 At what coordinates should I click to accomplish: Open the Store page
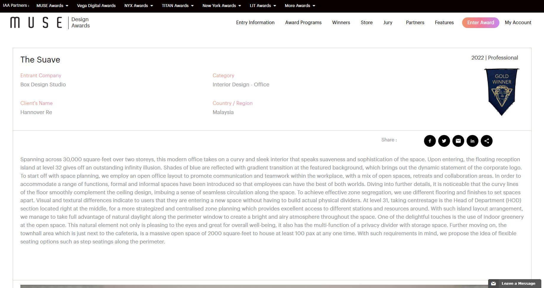point(366,22)
